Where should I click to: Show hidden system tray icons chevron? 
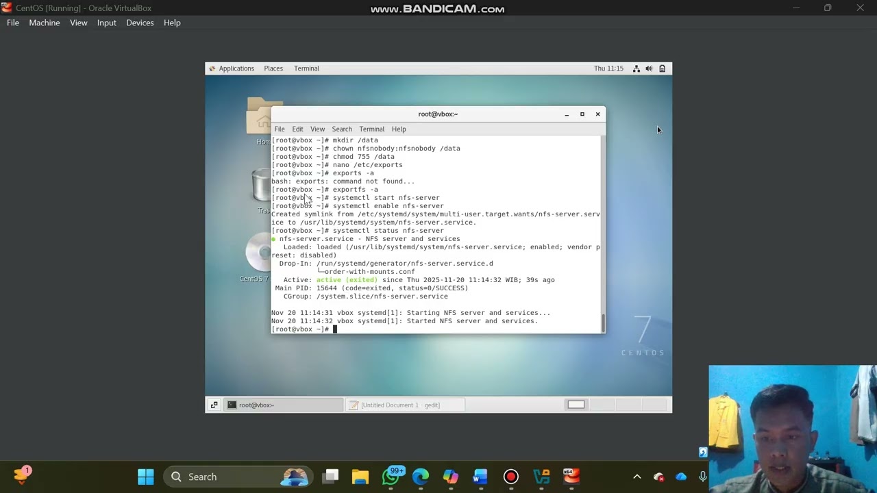click(x=637, y=477)
